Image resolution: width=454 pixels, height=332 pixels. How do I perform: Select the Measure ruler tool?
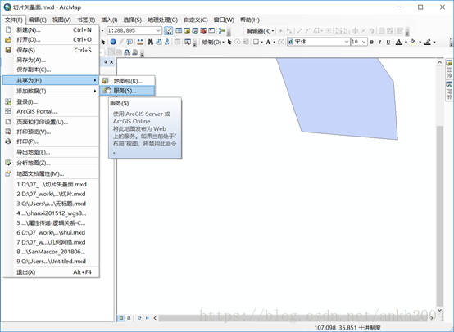pyautogui.click(x=140, y=42)
